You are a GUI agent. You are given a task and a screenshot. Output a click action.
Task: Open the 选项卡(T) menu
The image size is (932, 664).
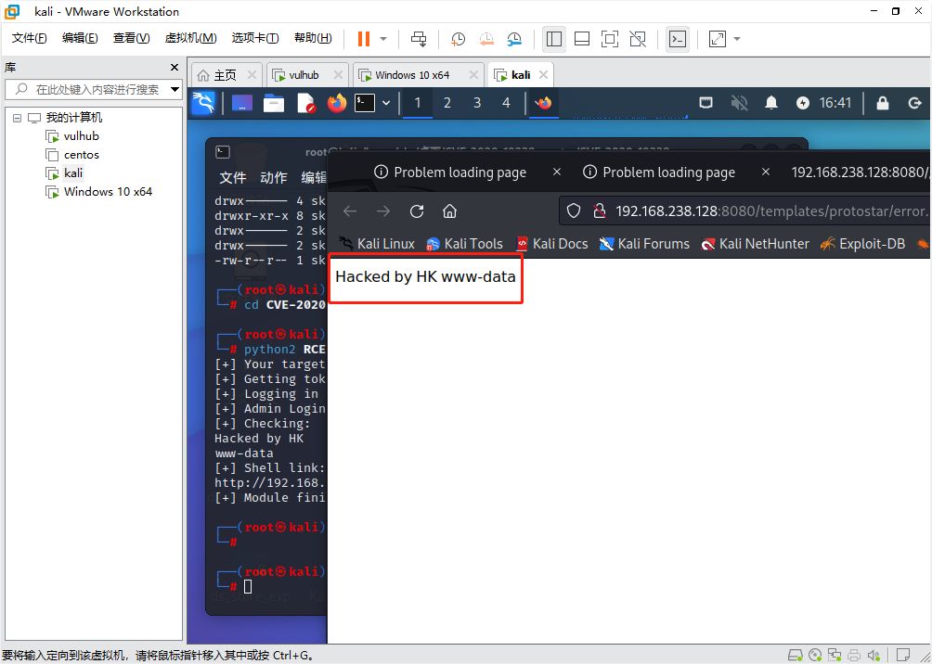(255, 38)
